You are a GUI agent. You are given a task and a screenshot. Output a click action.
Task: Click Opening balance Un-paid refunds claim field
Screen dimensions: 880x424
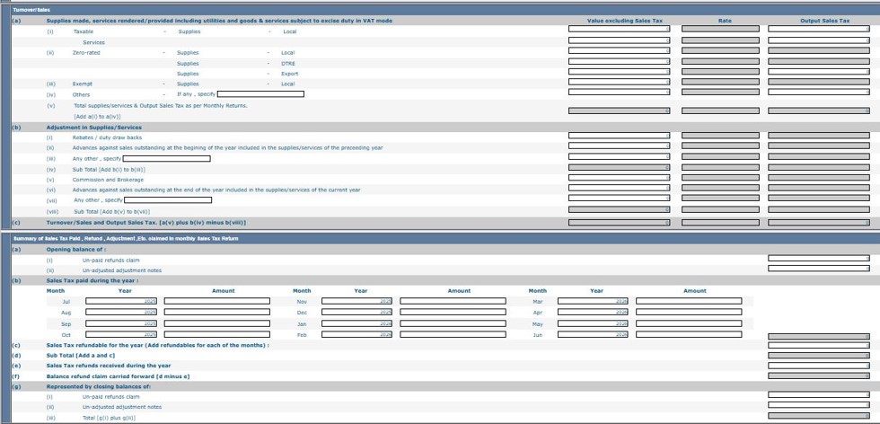pyautogui.click(x=819, y=258)
